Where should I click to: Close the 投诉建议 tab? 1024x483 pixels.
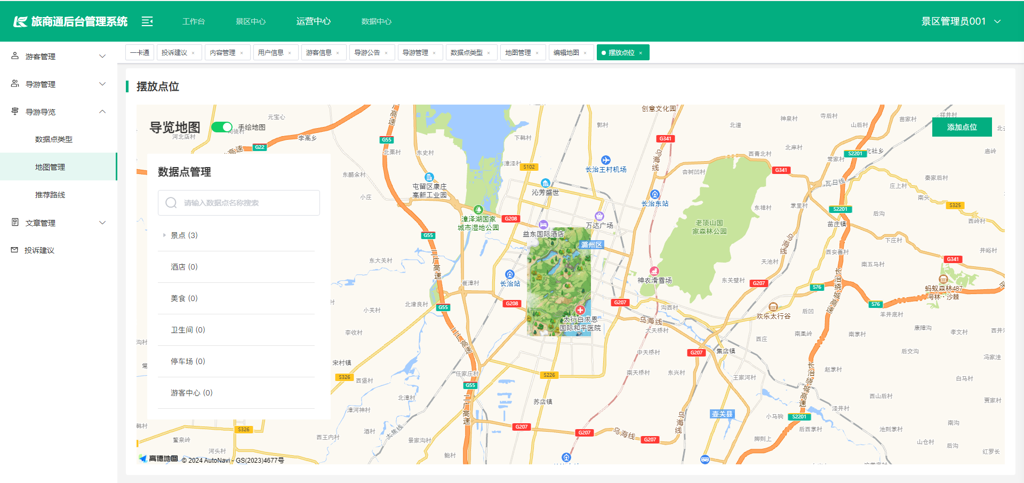[x=193, y=53]
